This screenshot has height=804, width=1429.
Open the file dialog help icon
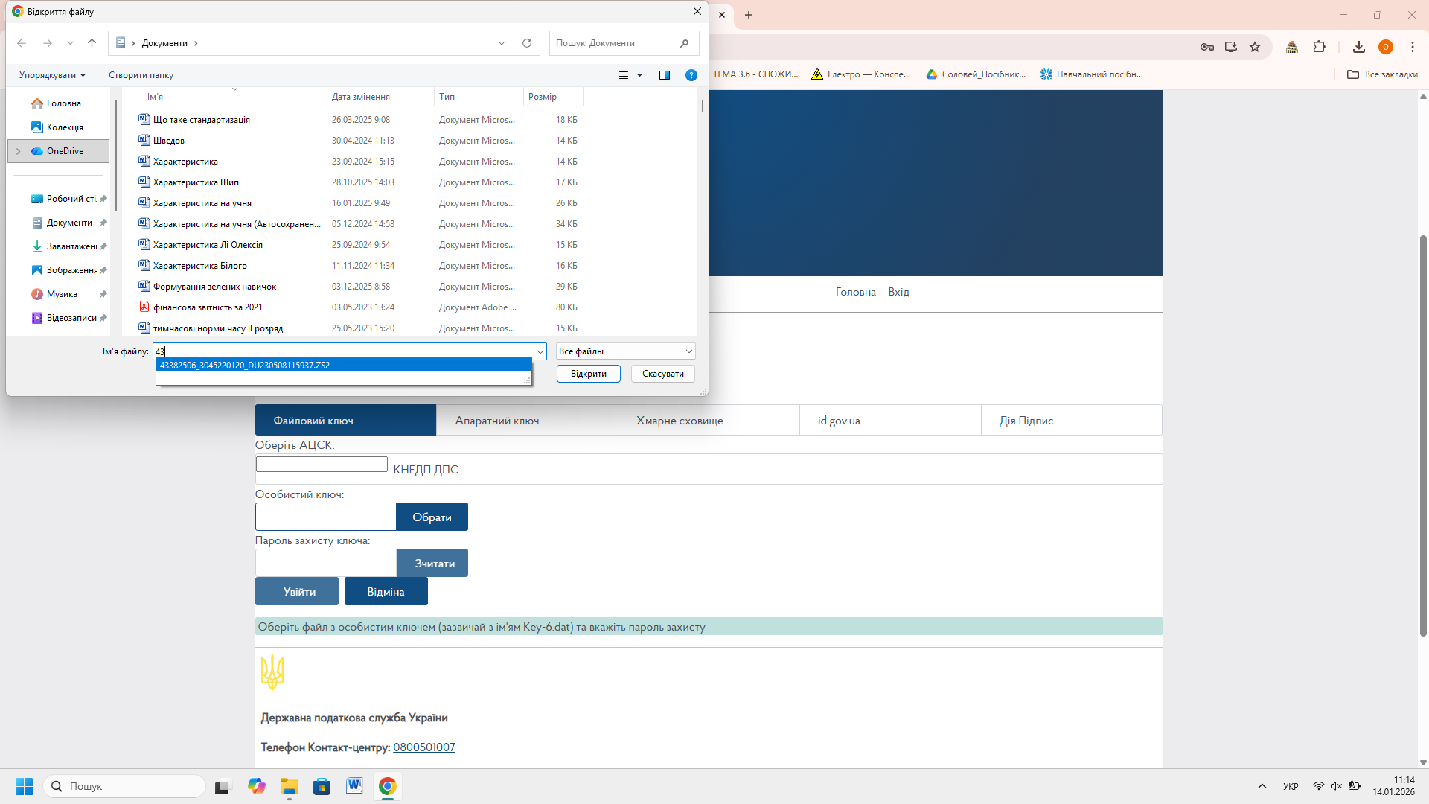(x=691, y=75)
